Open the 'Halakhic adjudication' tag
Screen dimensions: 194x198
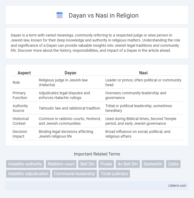[28, 174]
